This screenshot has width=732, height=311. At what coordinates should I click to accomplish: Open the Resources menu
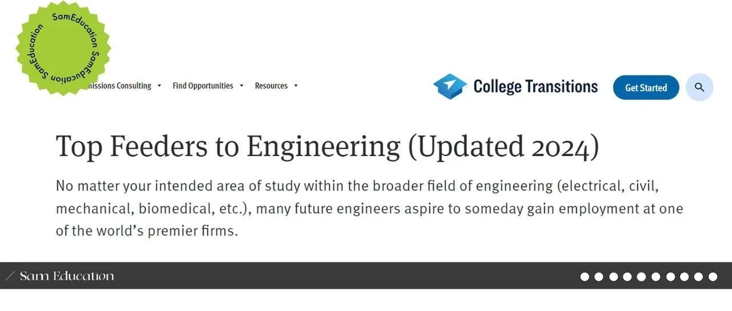click(x=271, y=86)
